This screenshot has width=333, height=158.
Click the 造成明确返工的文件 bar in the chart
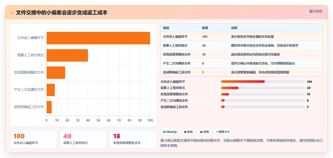[49, 107]
